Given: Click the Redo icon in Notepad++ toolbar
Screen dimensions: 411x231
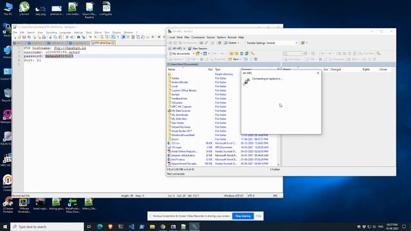Looking at the screenshot, I should pos(72,37).
